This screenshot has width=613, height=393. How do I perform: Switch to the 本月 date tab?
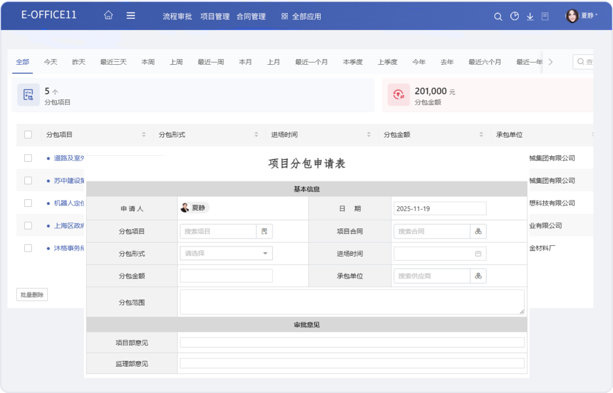[245, 62]
